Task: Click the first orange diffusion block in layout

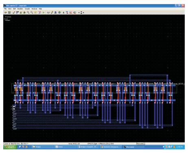Action: pos(16,89)
